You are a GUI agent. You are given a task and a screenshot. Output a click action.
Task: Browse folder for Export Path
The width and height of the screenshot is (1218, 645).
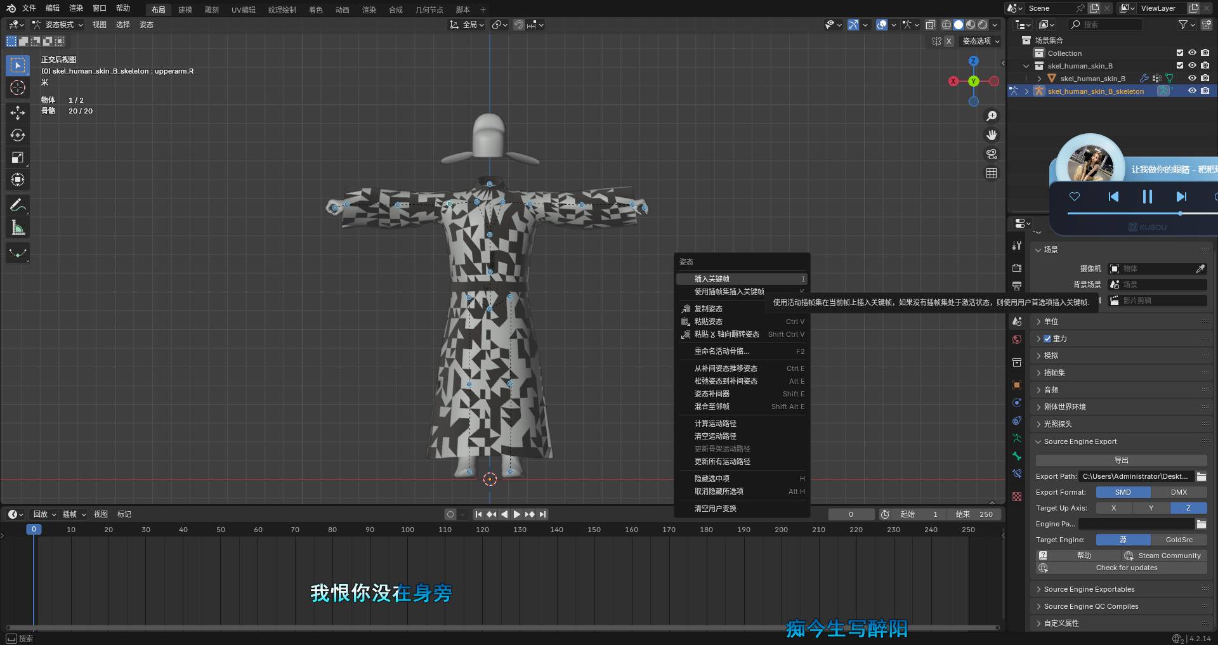pyautogui.click(x=1202, y=476)
